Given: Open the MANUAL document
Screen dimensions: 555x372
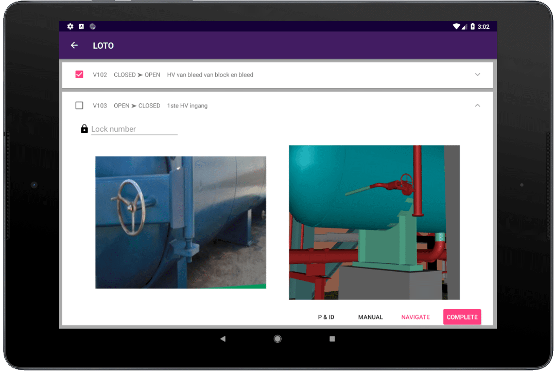Looking at the screenshot, I should (x=370, y=317).
